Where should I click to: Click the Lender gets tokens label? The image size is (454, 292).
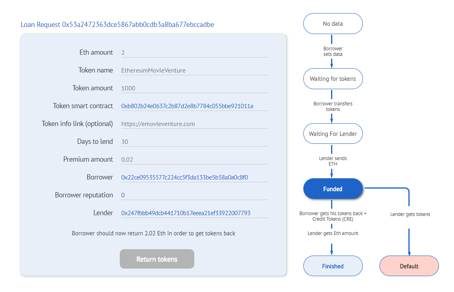click(410, 214)
